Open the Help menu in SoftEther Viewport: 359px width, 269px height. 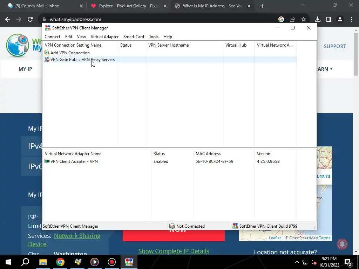click(168, 37)
